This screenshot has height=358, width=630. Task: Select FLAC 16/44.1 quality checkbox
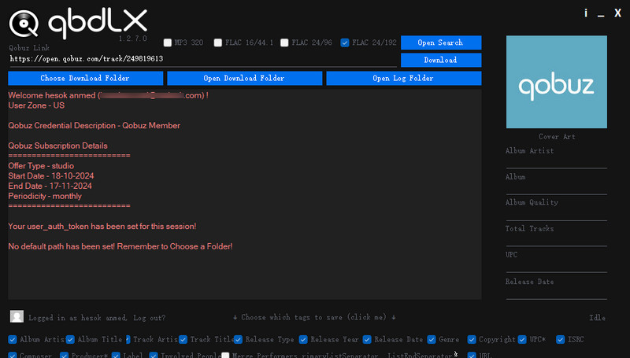tap(218, 42)
